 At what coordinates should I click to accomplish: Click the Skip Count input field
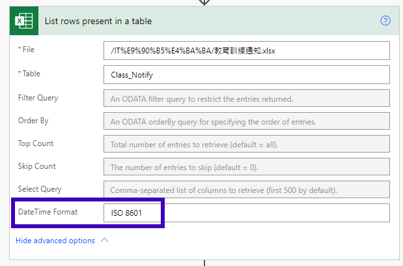[x=247, y=167]
